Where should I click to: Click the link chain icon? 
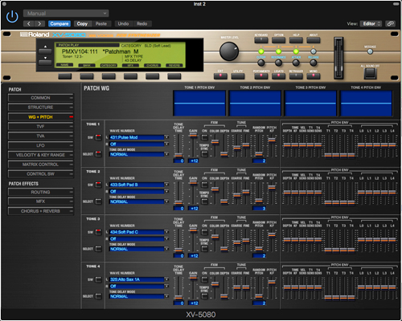pyautogui.click(x=390, y=24)
